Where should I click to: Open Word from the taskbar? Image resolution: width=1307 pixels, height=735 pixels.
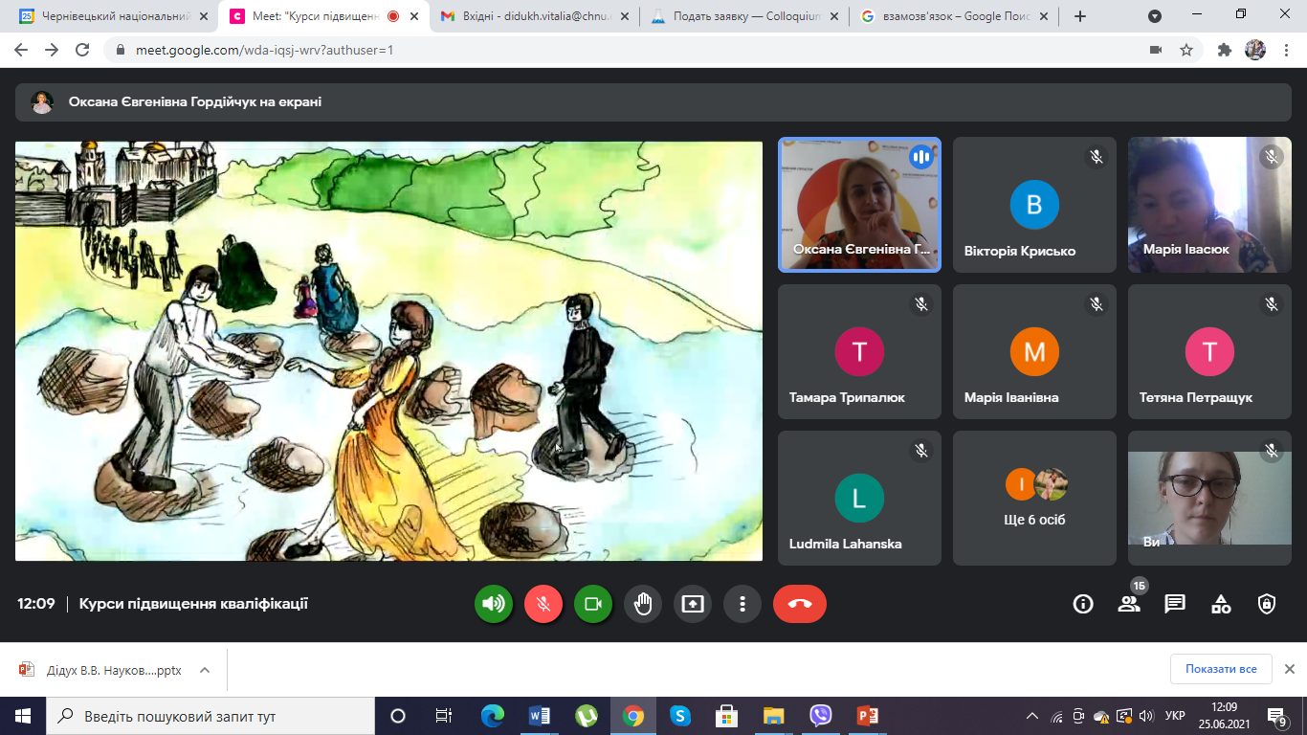tap(539, 716)
